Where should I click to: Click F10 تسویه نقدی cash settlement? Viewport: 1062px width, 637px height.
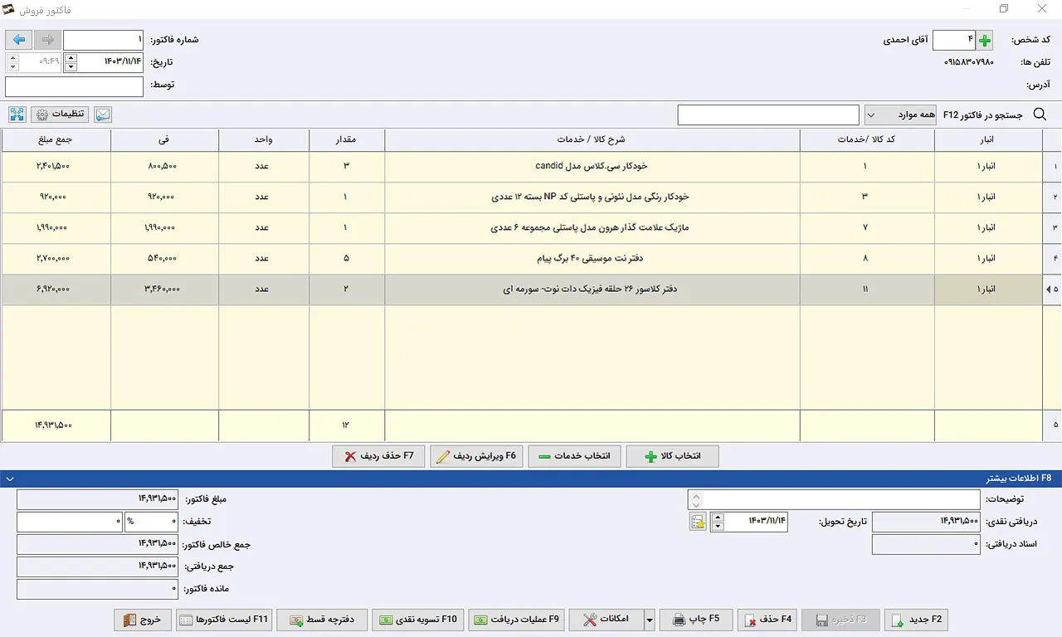tap(418, 620)
